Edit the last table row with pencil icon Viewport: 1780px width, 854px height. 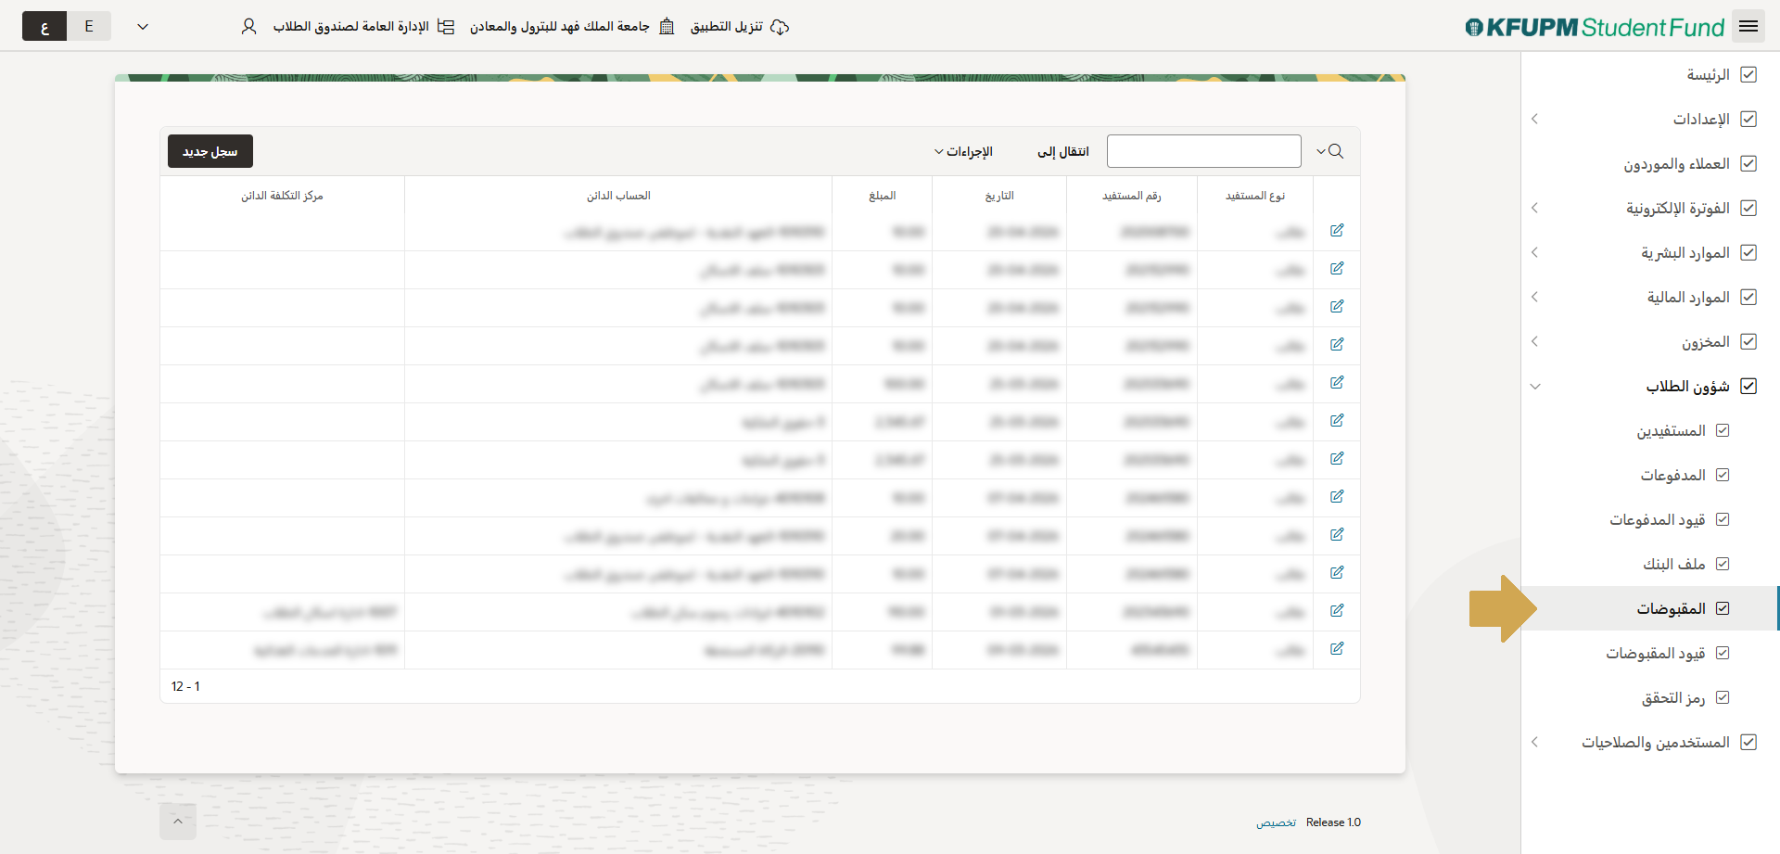[x=1337, y=648]
